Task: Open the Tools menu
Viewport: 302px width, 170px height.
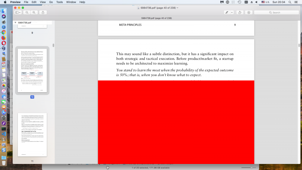Action: [x=59, y=2]
